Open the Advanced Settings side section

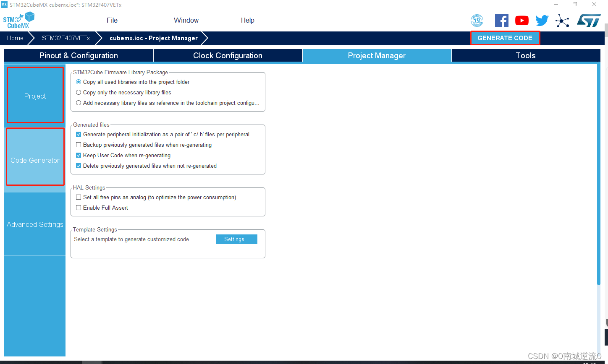click(x=35, y=224)
